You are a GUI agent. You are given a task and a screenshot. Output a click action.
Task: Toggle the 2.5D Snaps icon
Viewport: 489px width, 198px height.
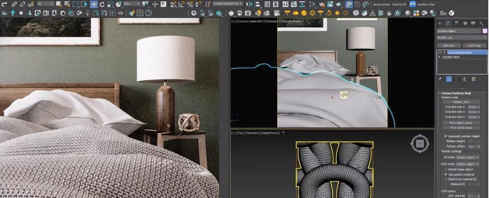coord(173,4)
